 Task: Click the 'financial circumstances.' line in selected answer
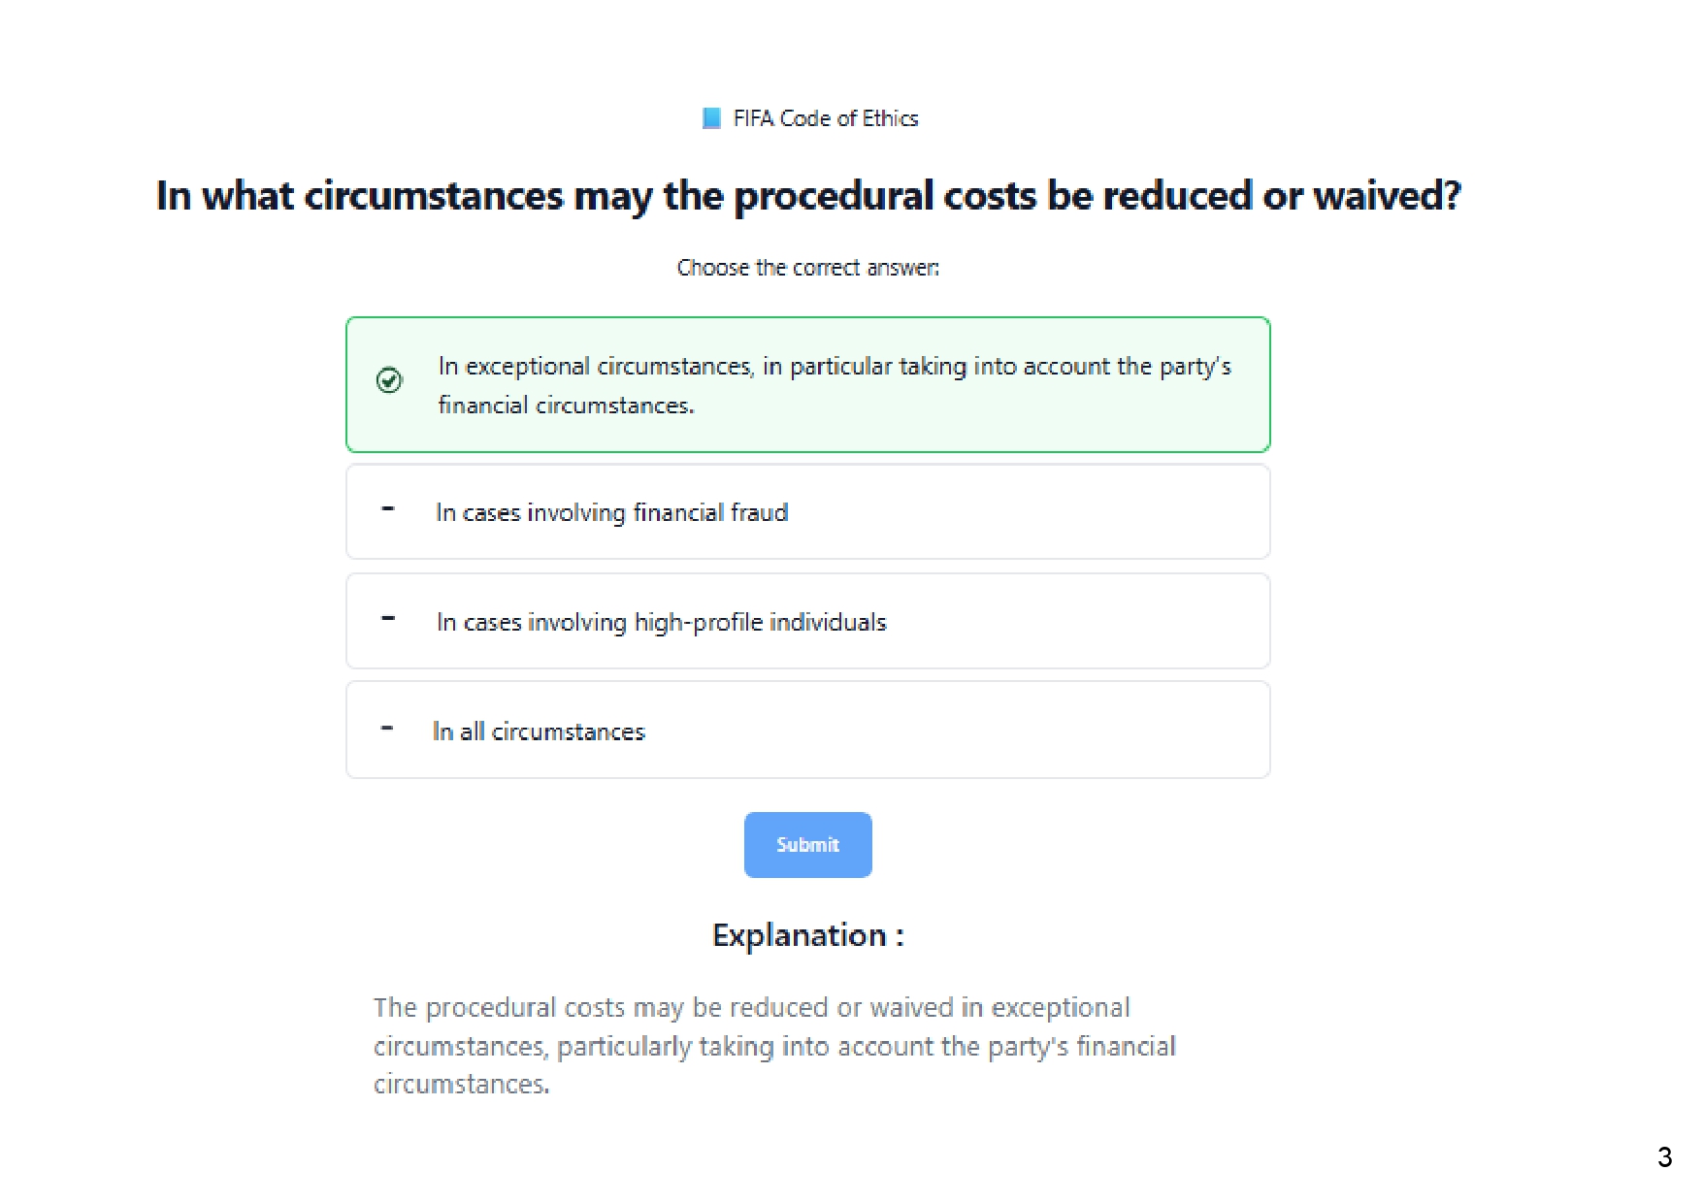(x=566, y=406)
